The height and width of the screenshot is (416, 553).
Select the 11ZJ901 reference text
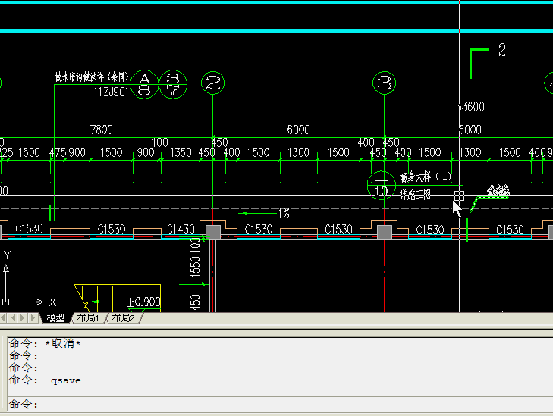112,92
